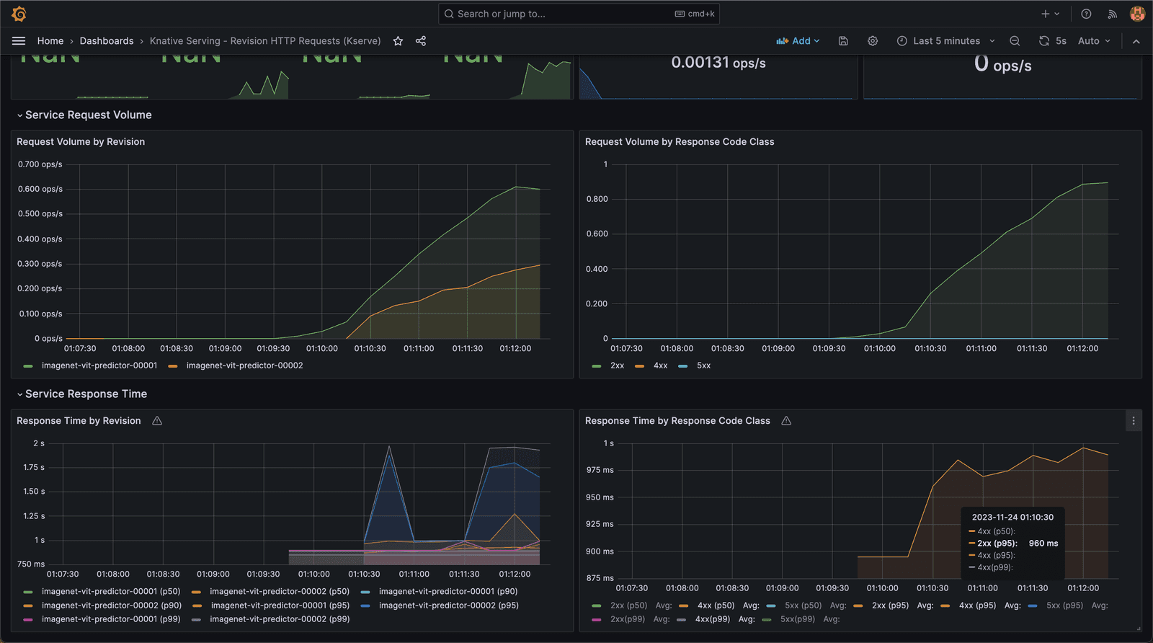Toggle the 5xx series in Response Code legend

tap(703, 365)
